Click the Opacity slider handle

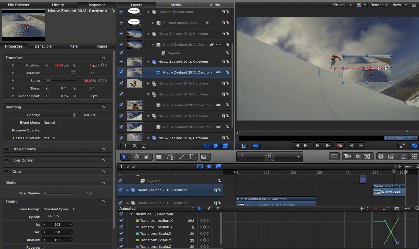click(75, 115)
